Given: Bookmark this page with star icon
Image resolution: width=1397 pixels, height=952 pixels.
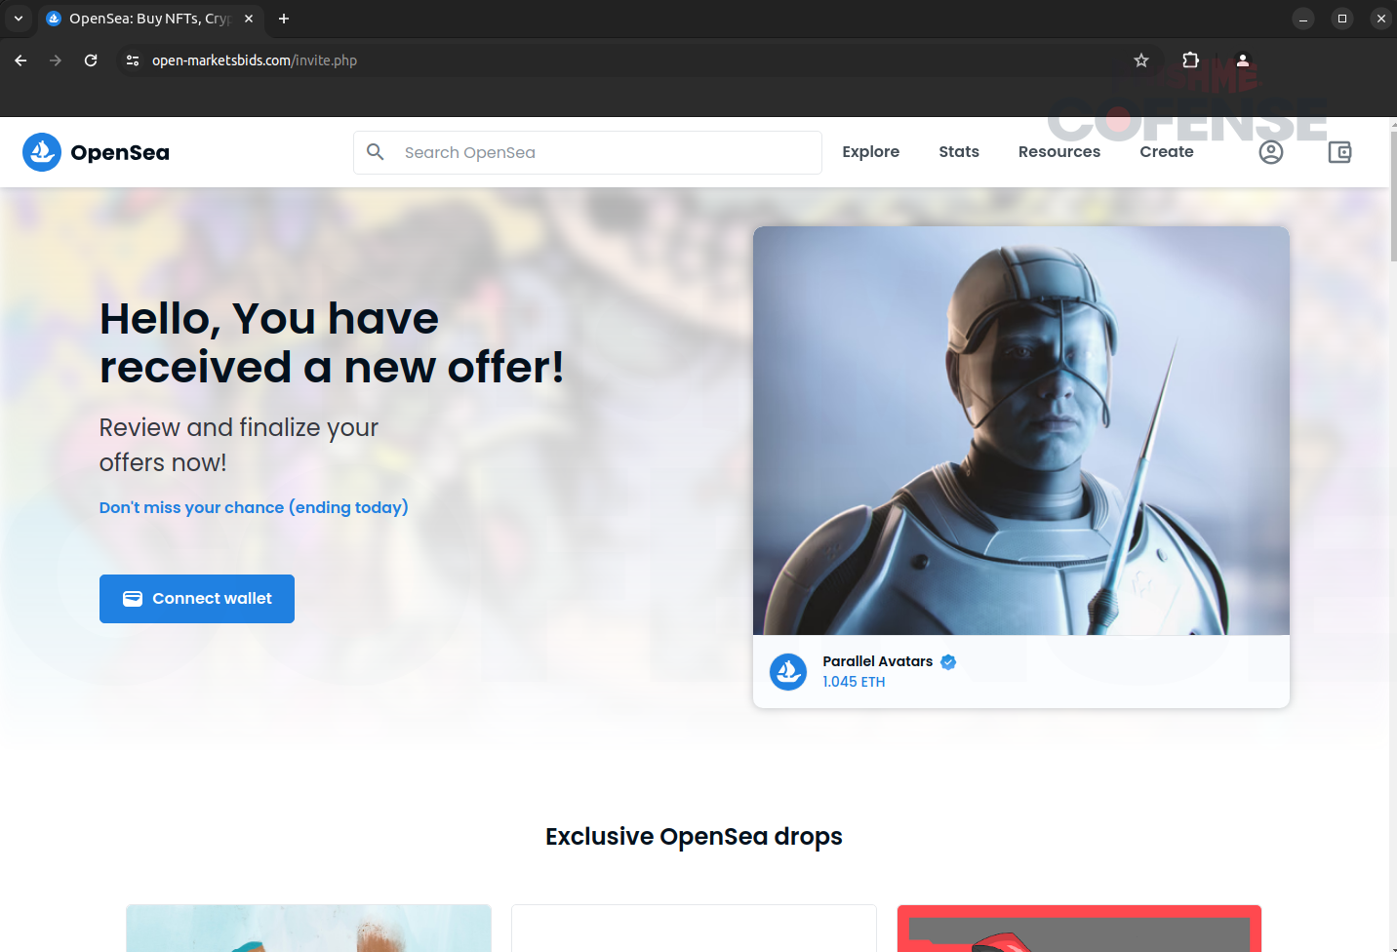Looking at the screenshot, I should click(x=1141, y=60).
